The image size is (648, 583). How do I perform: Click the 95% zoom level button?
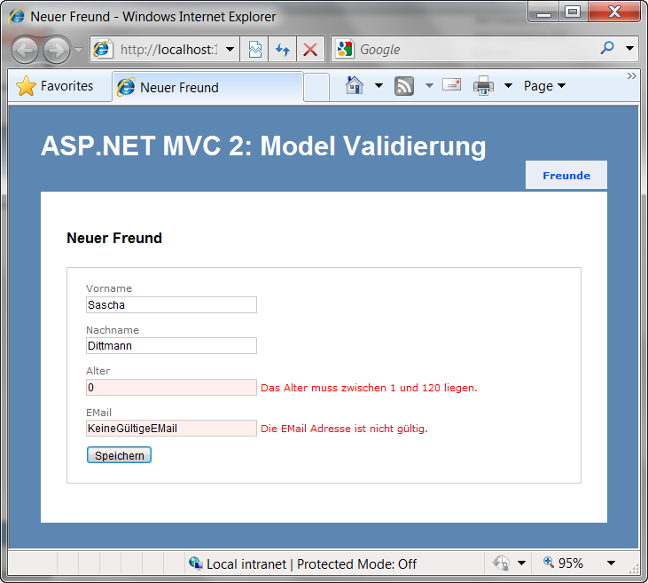pyautogui.click(x=564, y=563)
